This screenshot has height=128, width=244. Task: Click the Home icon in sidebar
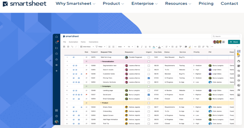[57, 37]
